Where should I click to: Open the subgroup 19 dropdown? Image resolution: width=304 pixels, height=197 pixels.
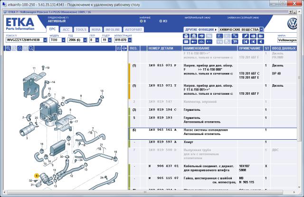coord(110,40)
